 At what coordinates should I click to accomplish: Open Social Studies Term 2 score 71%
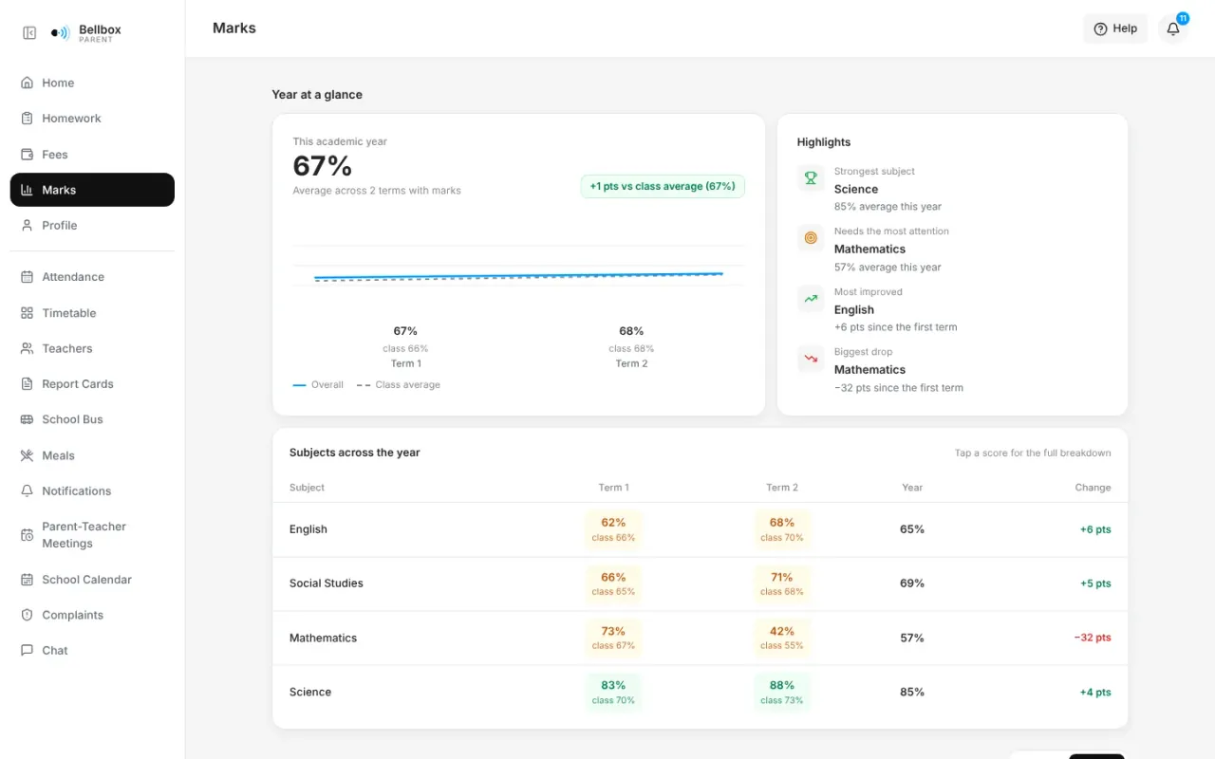point(782,583)
